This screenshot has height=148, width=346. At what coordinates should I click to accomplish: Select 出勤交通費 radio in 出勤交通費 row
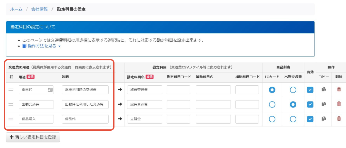(x=293, y=104)
